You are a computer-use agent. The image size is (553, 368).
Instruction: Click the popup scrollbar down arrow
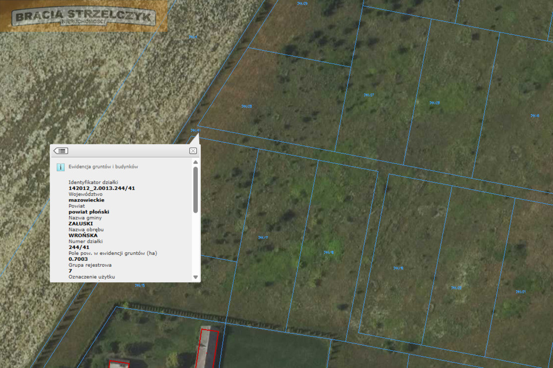pos(195,277)
